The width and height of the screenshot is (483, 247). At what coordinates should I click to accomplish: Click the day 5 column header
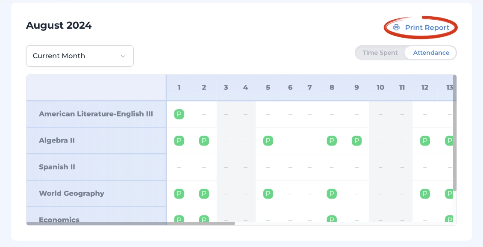[x=268, y=88]
